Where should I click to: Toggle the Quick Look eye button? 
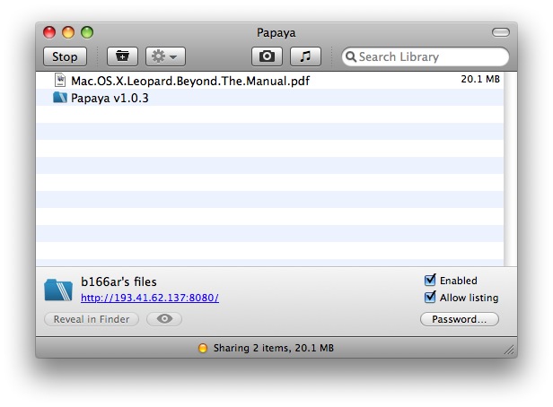coord(164,319)
